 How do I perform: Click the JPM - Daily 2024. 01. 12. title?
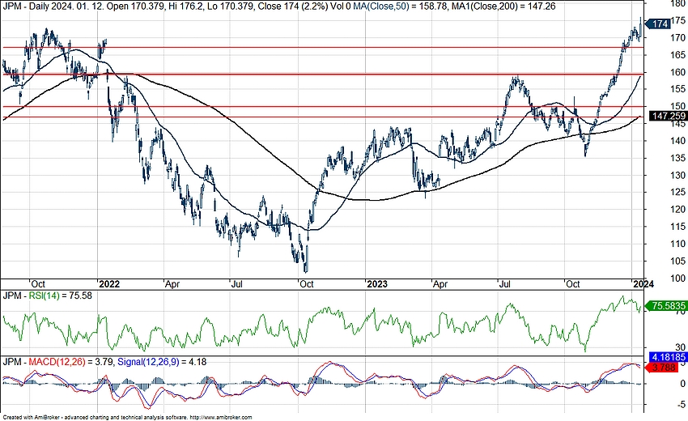click(53, 6)
